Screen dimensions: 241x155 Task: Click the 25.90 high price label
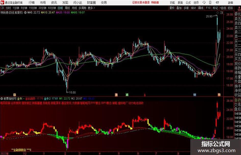(209, 17)
